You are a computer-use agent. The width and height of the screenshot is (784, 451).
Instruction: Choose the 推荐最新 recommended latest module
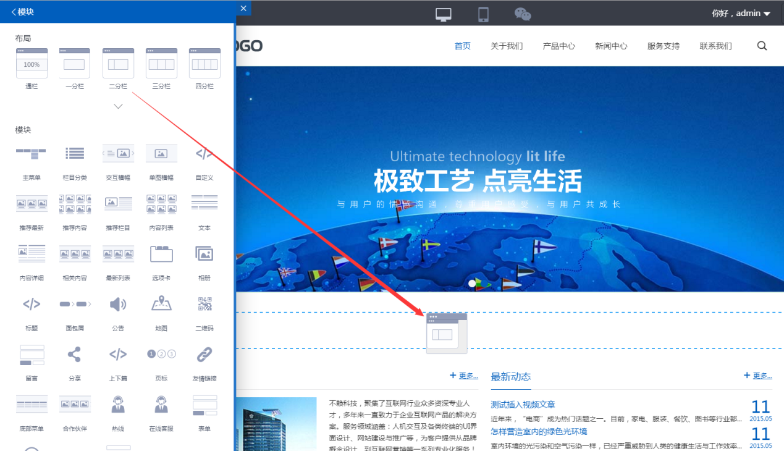[32, 203]
